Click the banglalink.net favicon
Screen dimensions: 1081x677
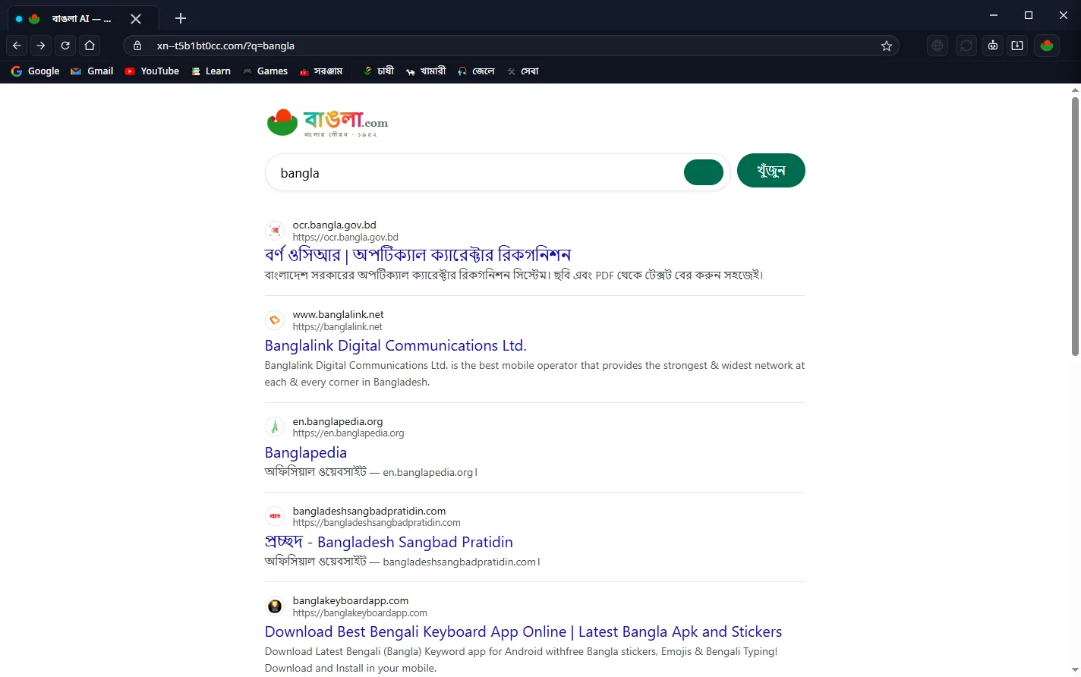[x=275, y=320]
